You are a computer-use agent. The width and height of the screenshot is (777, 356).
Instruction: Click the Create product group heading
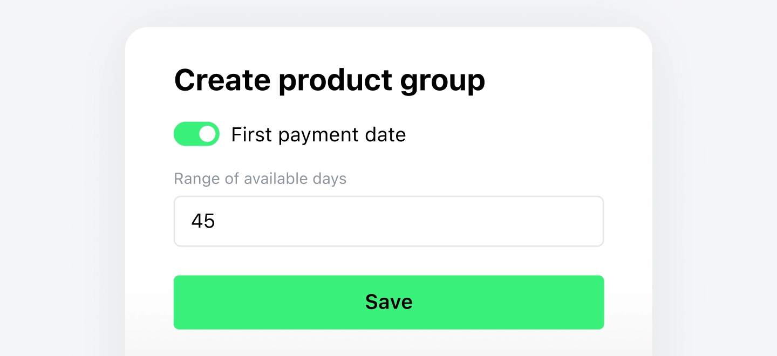tap(330, 79)
